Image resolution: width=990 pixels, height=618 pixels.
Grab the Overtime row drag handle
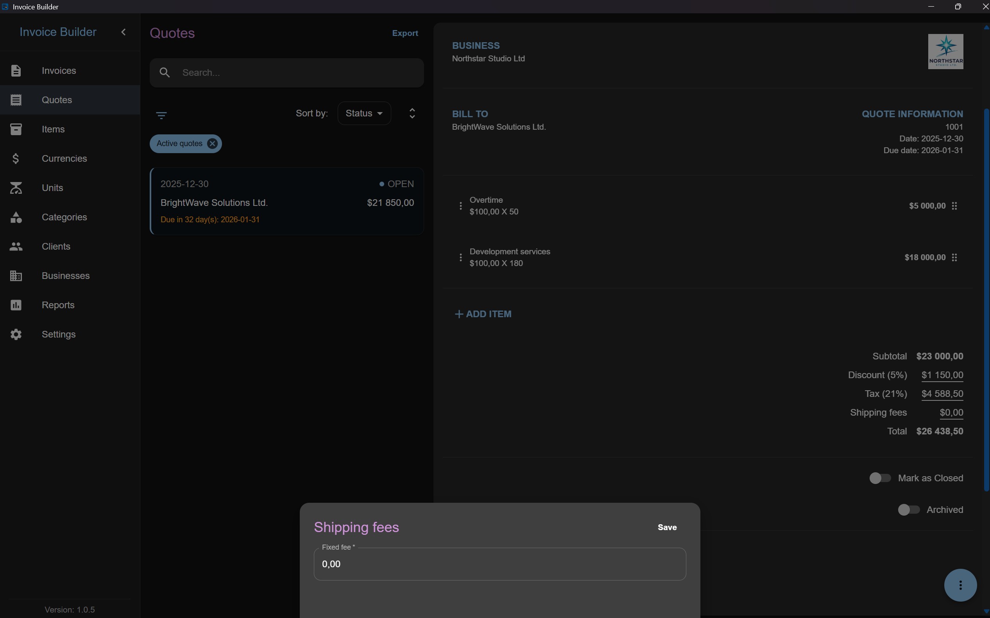(x=954, y=206)
